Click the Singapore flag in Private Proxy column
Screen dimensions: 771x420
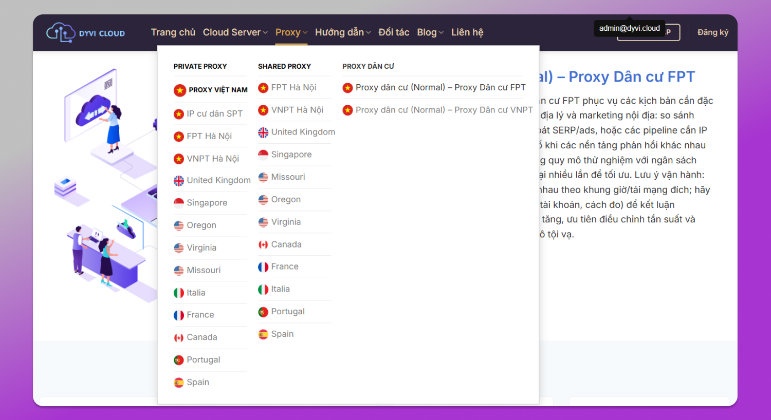(x=179, y=203)
